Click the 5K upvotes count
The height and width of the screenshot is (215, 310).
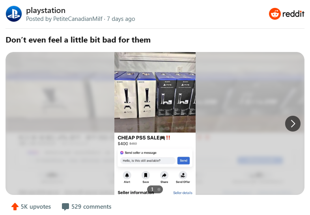click(36, 206)
